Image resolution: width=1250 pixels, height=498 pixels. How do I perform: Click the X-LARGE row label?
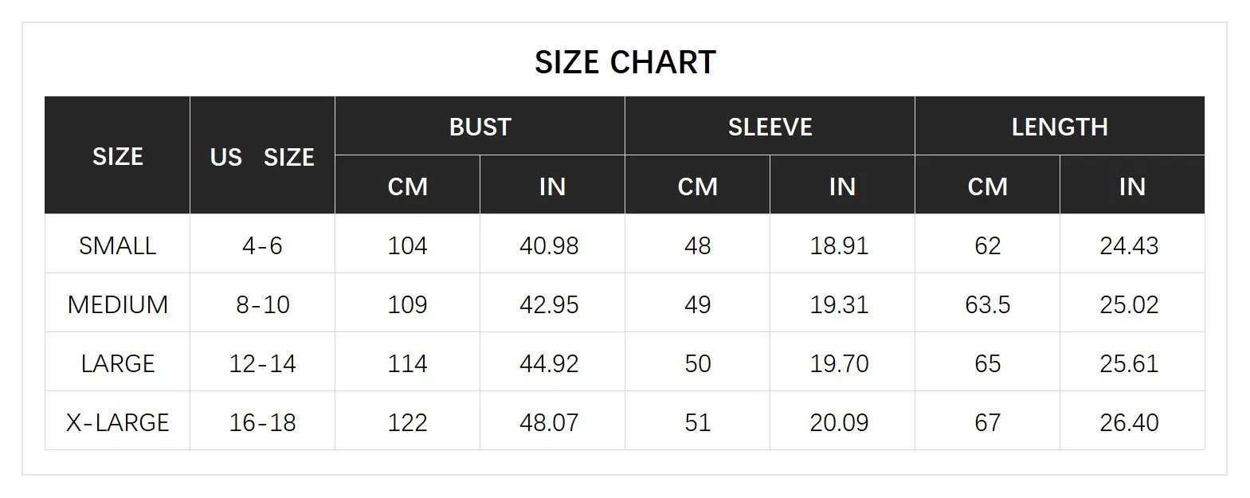[117, 422]
